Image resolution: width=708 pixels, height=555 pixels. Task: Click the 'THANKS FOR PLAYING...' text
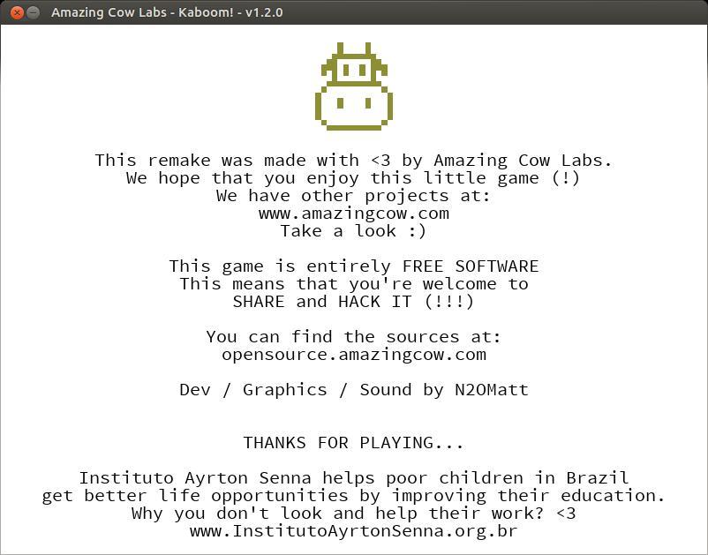[353, 443]
